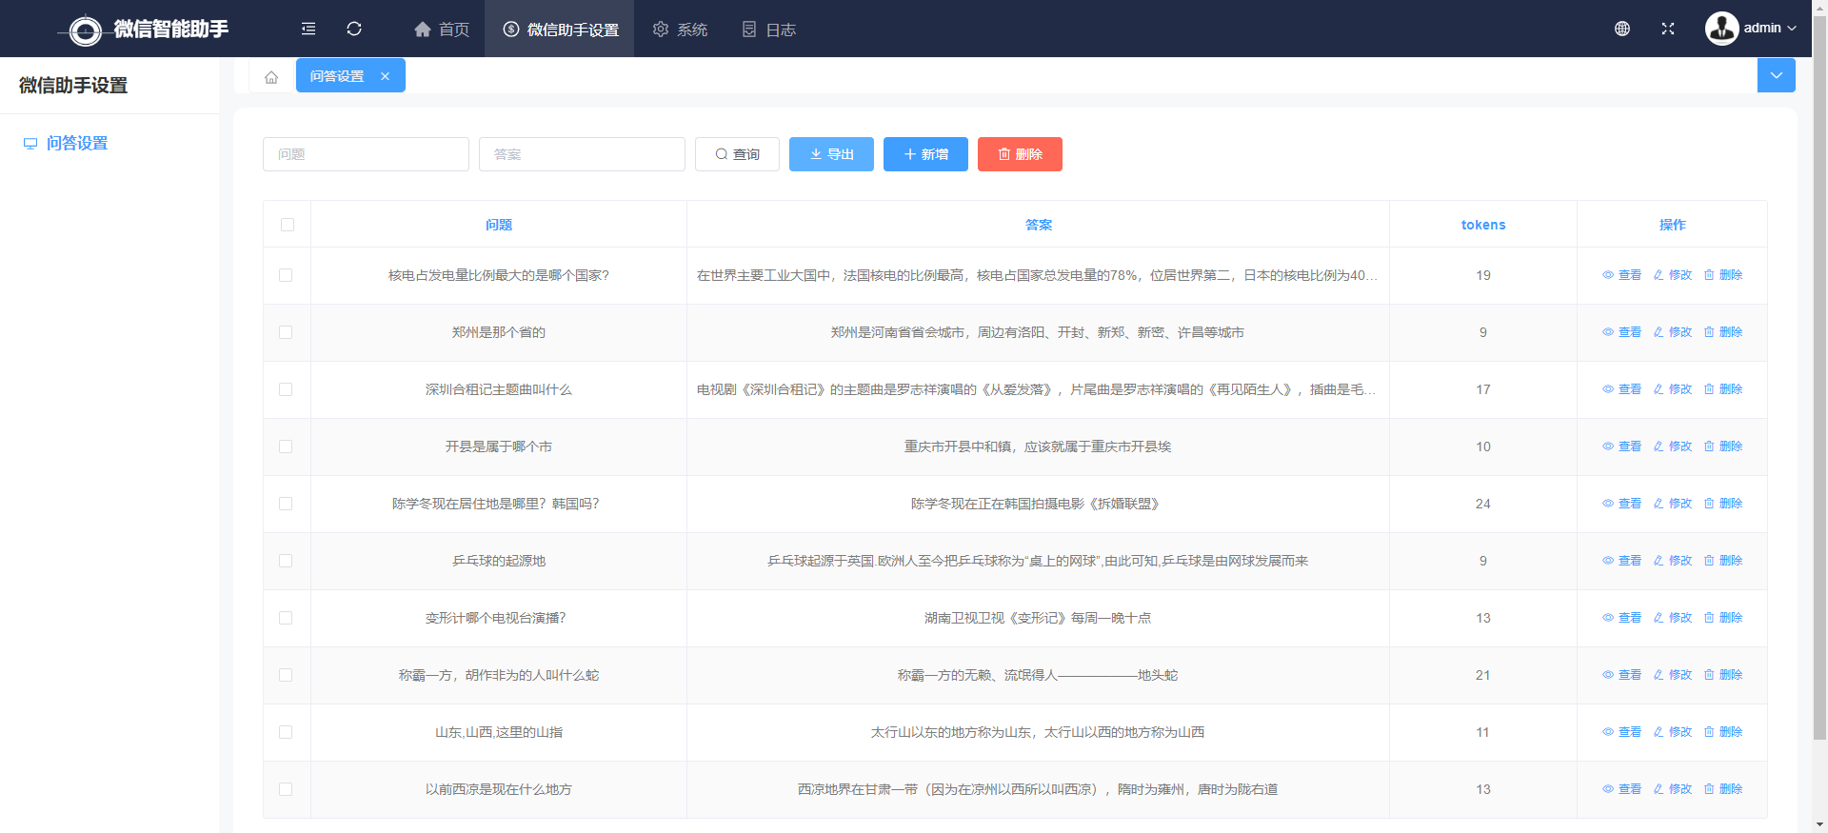Screen dimensions: 1828x833
Task: Collapse the sidebar menu toggle icon
Action: point(308,29)
